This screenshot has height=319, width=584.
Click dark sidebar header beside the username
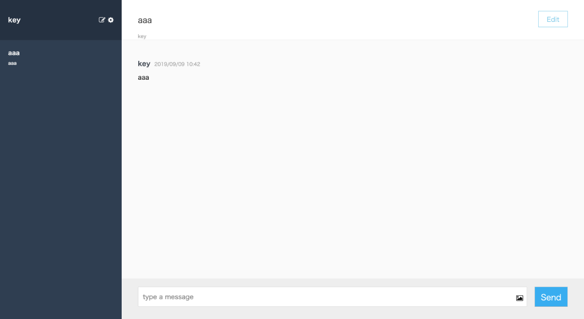point(58,20)
